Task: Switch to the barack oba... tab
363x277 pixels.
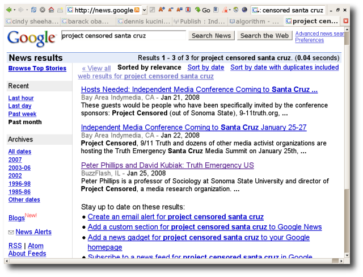Action: pyautogui.click(x=88, y=22)
